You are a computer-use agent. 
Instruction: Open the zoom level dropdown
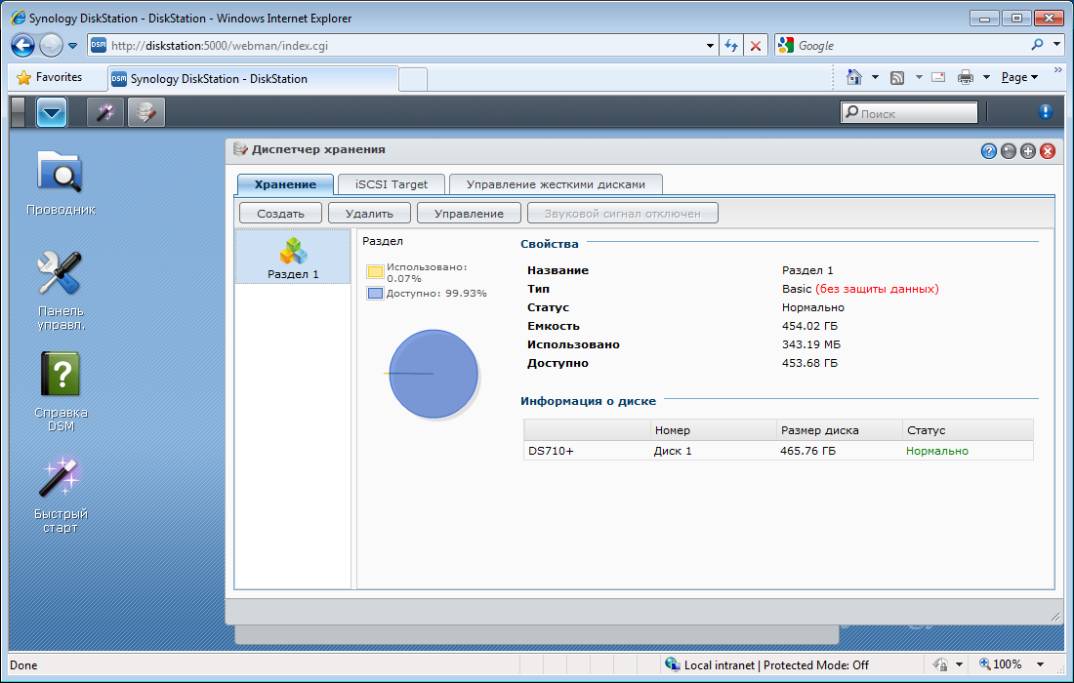1040,664
